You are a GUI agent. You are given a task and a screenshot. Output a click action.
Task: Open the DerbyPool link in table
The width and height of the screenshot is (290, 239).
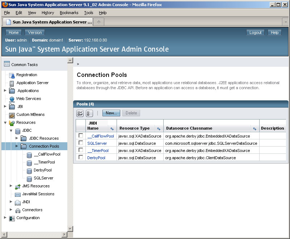coord(96,158)
